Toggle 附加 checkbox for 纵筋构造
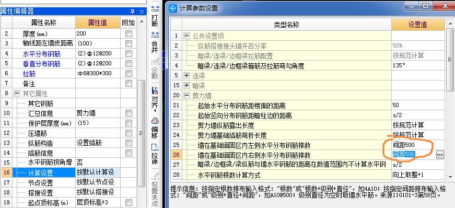Viewport: 455px width, 208px height. (129, 143)
